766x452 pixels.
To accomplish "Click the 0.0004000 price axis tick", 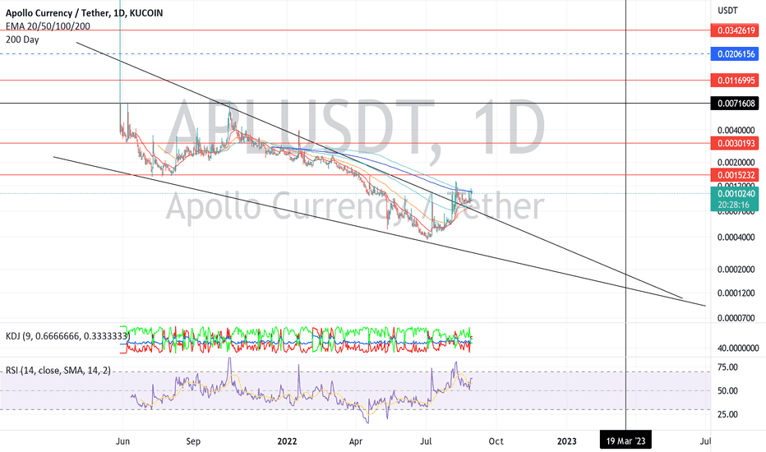I will 736,238.
